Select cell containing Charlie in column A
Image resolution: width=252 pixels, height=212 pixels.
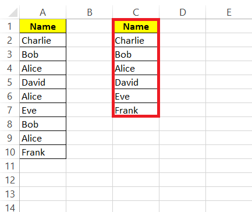pos(43,40)
